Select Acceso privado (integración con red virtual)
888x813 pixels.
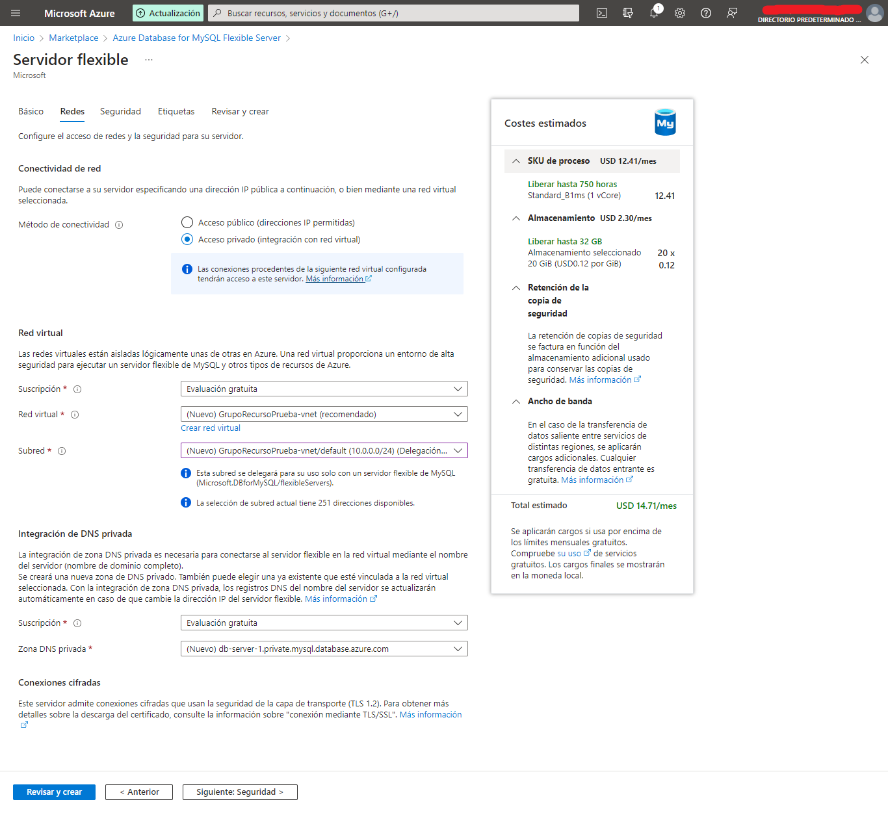(187, 239)
